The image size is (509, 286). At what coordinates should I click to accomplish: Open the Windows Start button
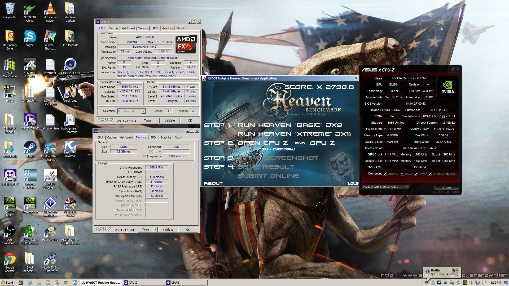pyautogui.click(x=7, y=283)
